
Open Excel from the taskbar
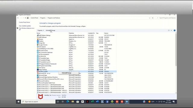click(x=93, y=102)
